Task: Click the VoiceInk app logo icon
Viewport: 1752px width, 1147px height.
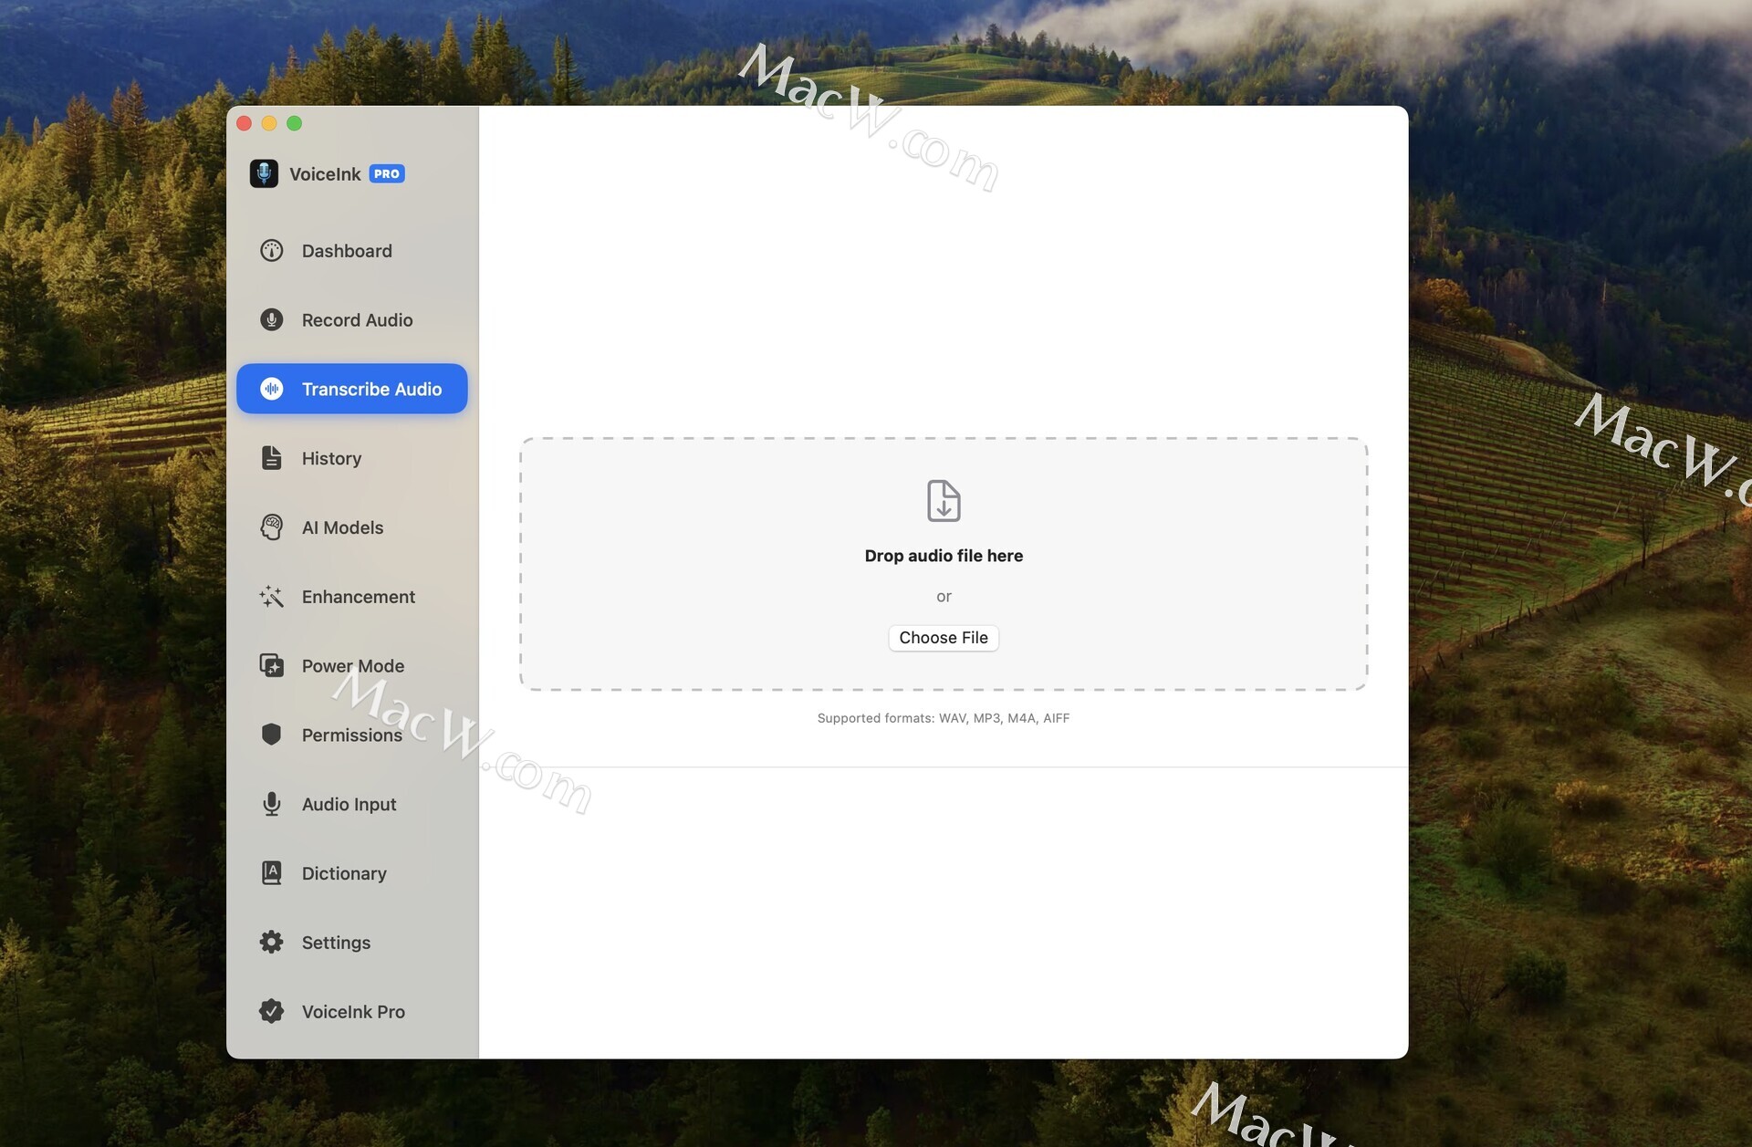Action: coord(264,173)
